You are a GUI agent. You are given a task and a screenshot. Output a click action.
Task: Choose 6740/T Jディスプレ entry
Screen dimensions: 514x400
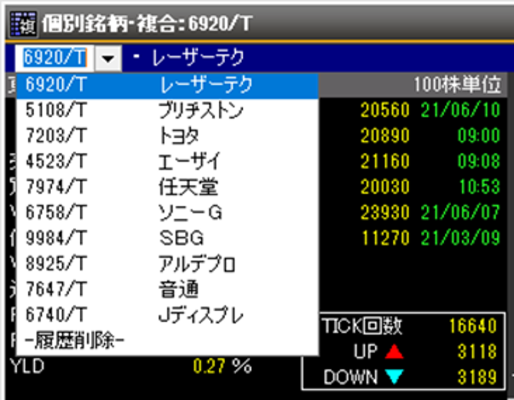click(168, 315)
